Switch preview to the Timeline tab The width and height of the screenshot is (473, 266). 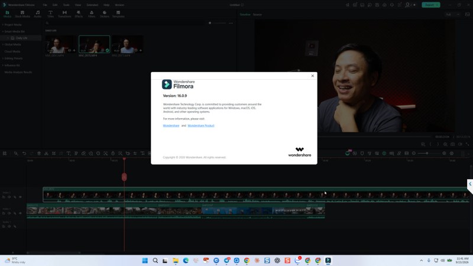point(245,14)
